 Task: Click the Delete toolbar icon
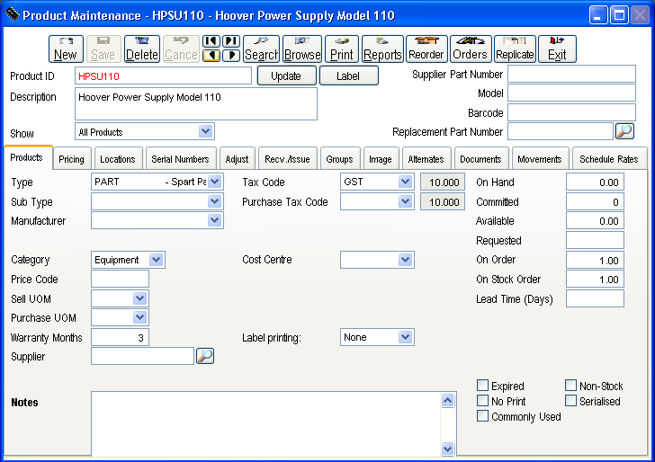click(141, 49)
